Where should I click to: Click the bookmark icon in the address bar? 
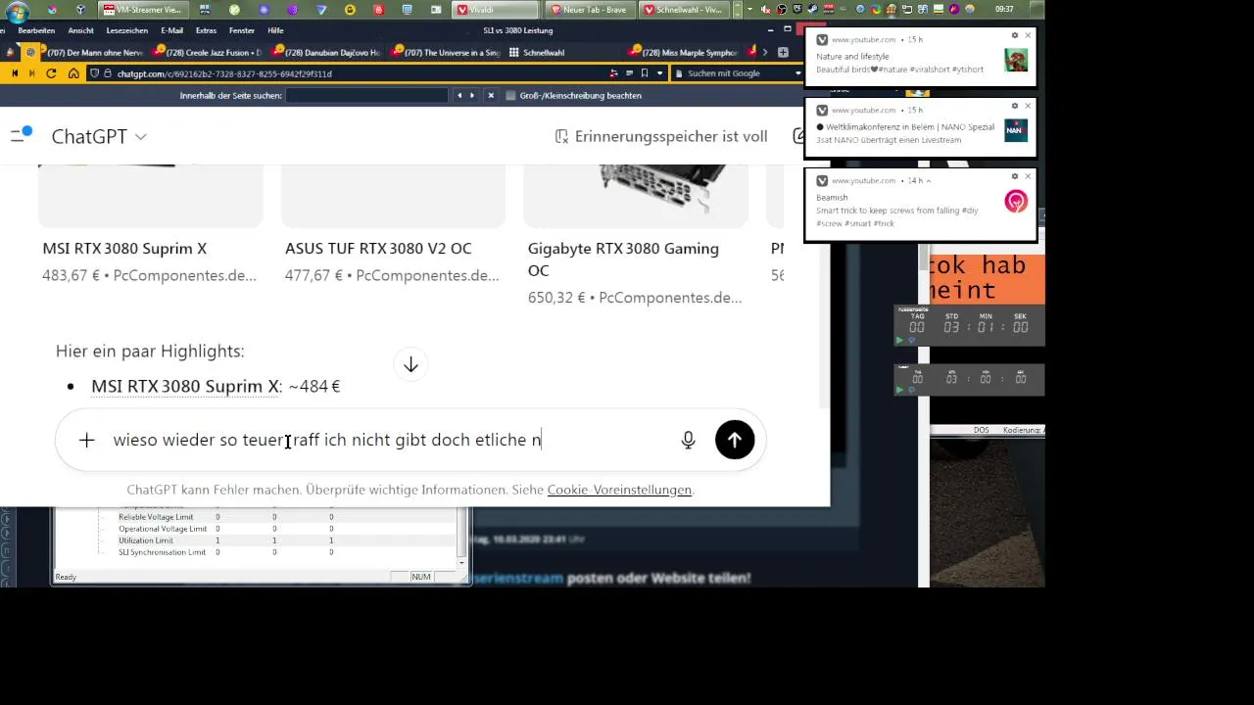[x=644, y=73]
